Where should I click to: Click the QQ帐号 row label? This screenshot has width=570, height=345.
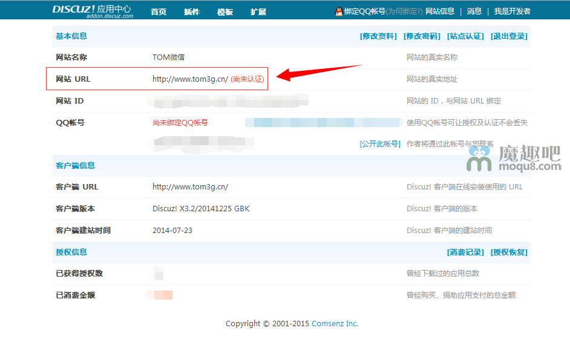(70, 122)
